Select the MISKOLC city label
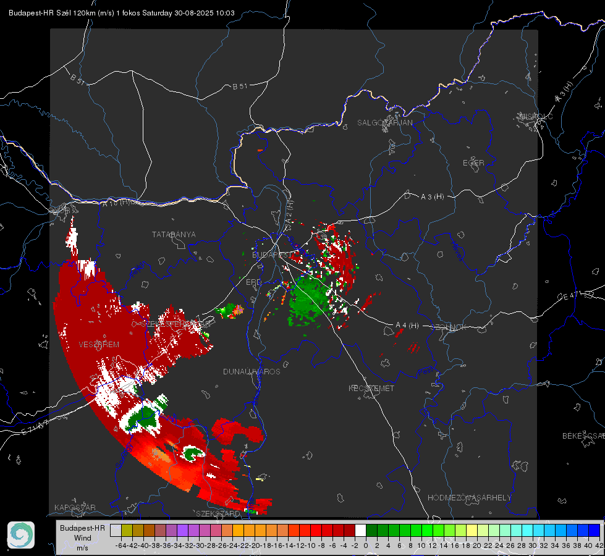The height and width of the screenshot is (556, 605). [536, 116]
